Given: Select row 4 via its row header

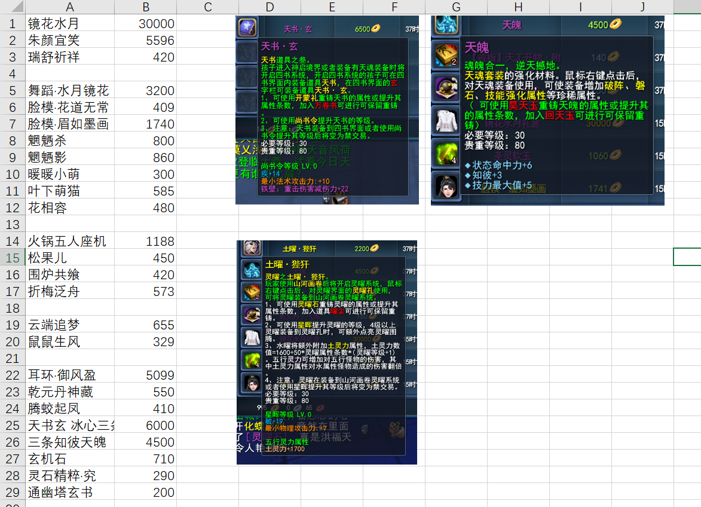Looking at the screenshot, I should point(13,74).
